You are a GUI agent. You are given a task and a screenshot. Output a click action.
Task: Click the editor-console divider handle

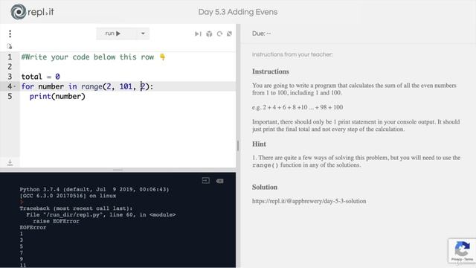118,170
